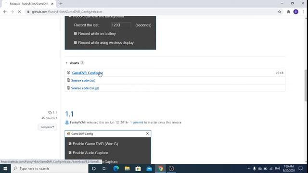Viewport: 308px width, 173px height.
Task: View site security lock info
Action: pos(28,12)
